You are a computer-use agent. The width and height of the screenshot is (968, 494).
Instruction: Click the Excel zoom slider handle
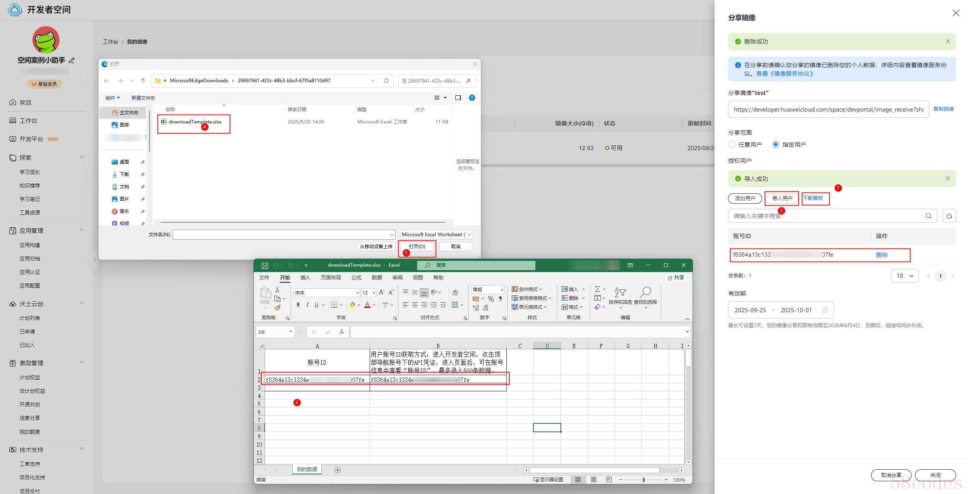[x=644, y=480]
